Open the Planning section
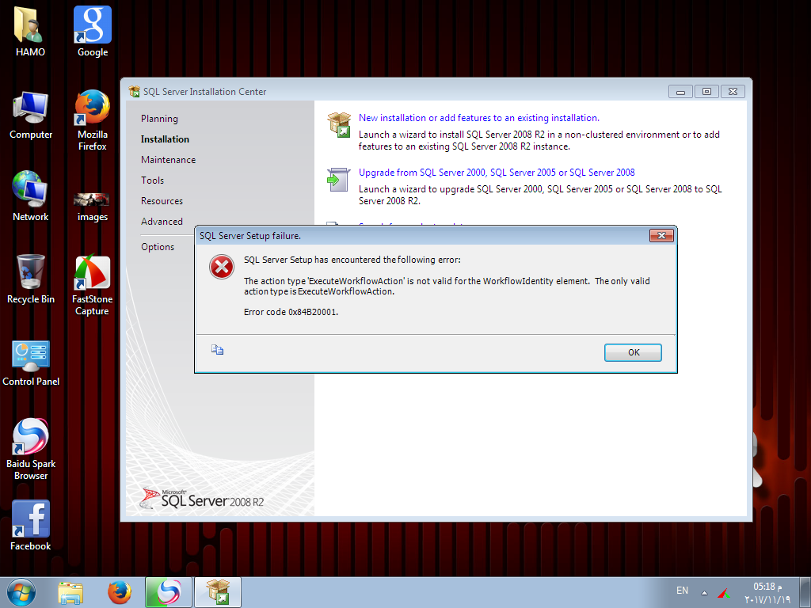811x608 pixels. 159,119
